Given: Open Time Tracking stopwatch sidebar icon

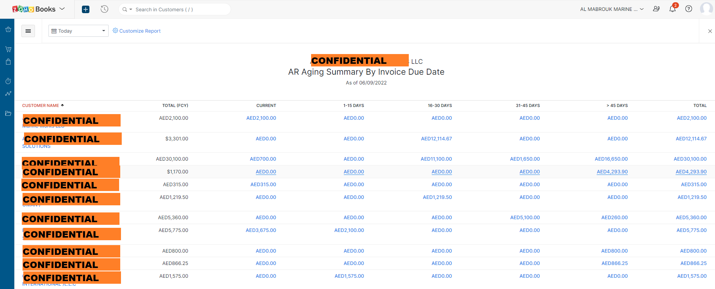Looking at the screenshot, I should tap(8, 81).
